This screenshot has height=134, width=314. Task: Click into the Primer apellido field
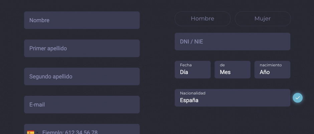[82, 49]
